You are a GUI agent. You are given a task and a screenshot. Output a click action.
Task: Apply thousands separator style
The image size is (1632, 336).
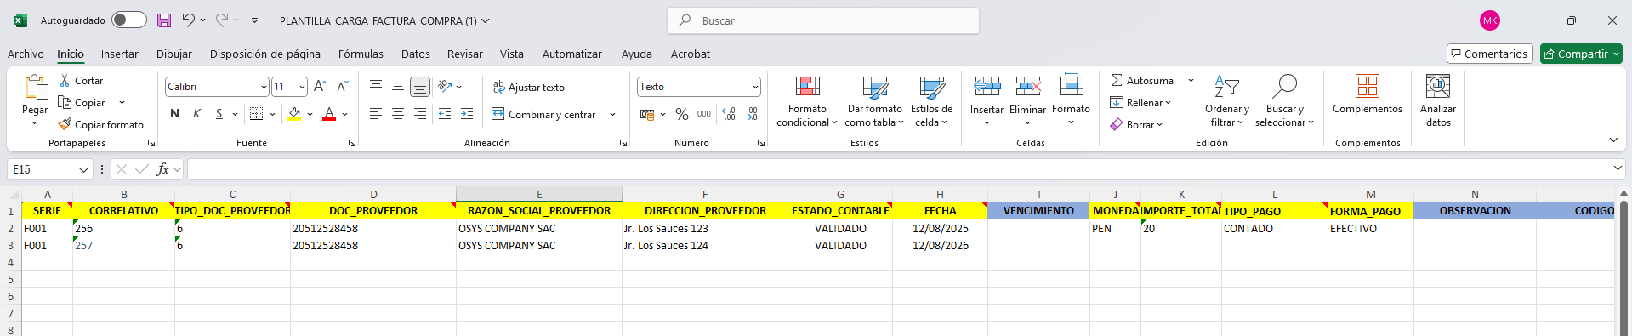tap(704, 113)
